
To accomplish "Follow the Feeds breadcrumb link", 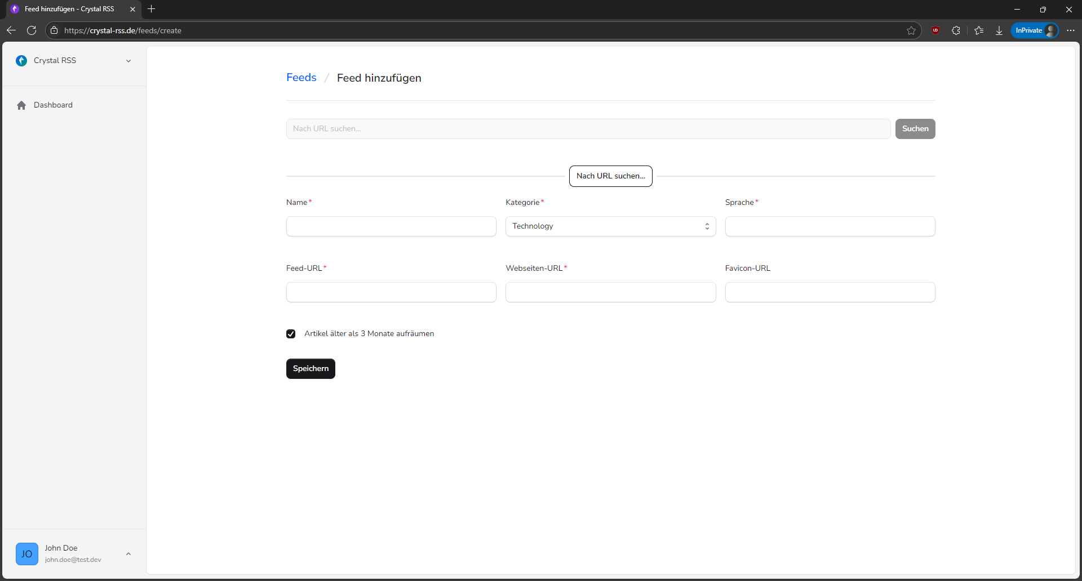I will [x=301, y=78].
